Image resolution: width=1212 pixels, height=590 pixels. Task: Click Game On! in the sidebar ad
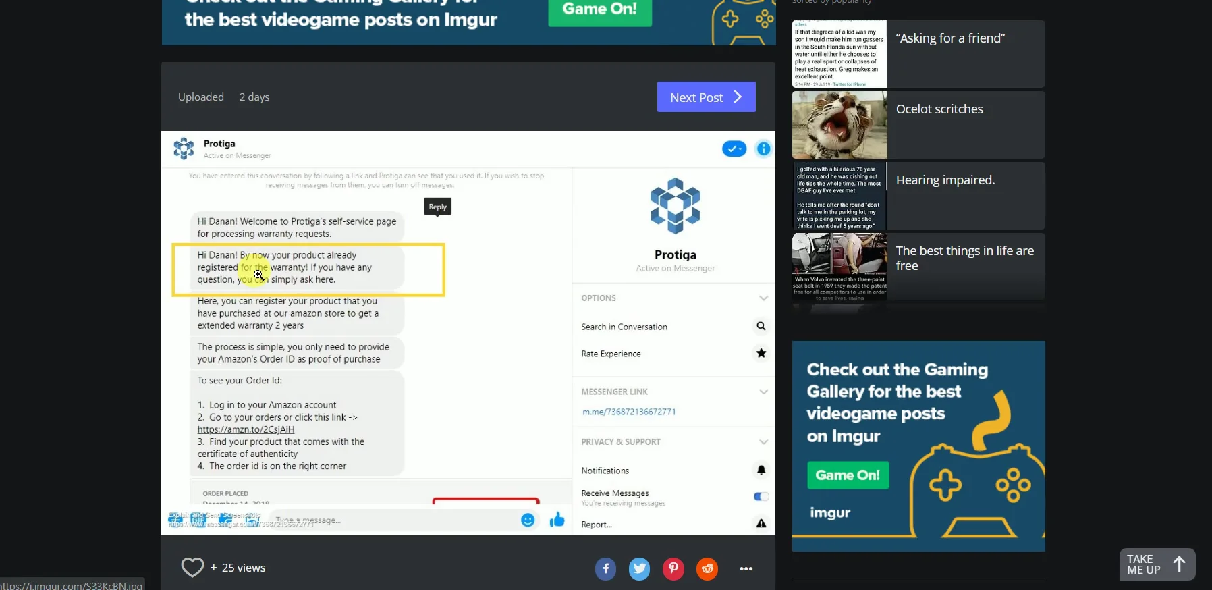click(848, 475)
